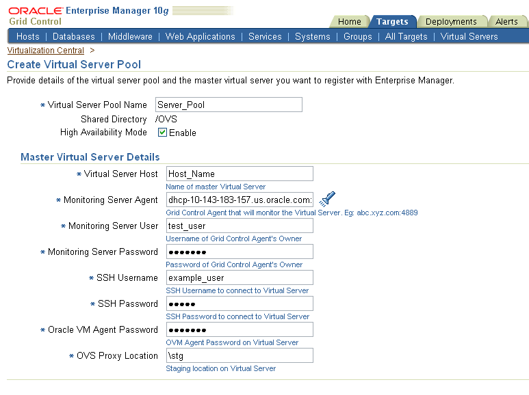
Task: Go to Hosts subtab
Action: click(28, 36)
